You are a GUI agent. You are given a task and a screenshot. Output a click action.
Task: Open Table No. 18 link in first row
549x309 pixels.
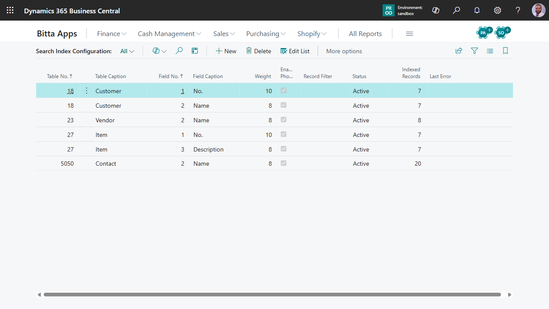[70, 91]
